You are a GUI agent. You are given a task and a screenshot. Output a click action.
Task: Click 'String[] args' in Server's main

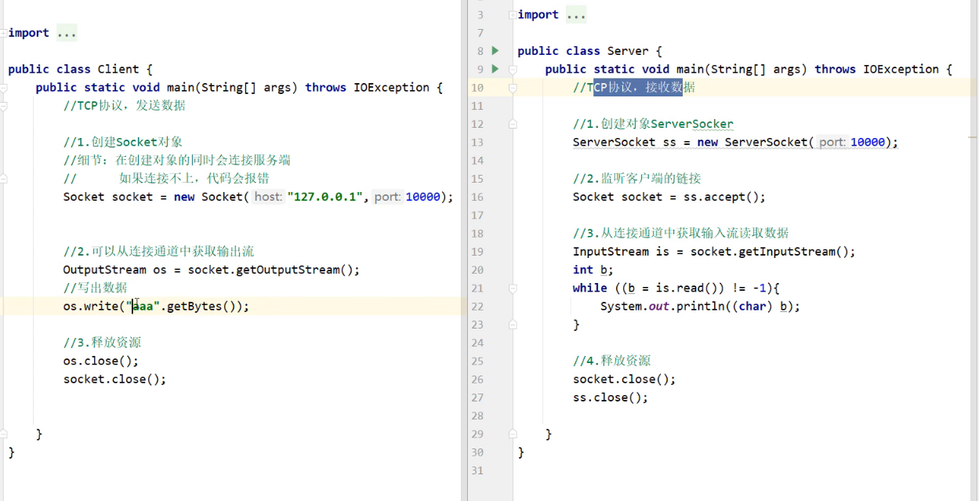tap(752, 69)
